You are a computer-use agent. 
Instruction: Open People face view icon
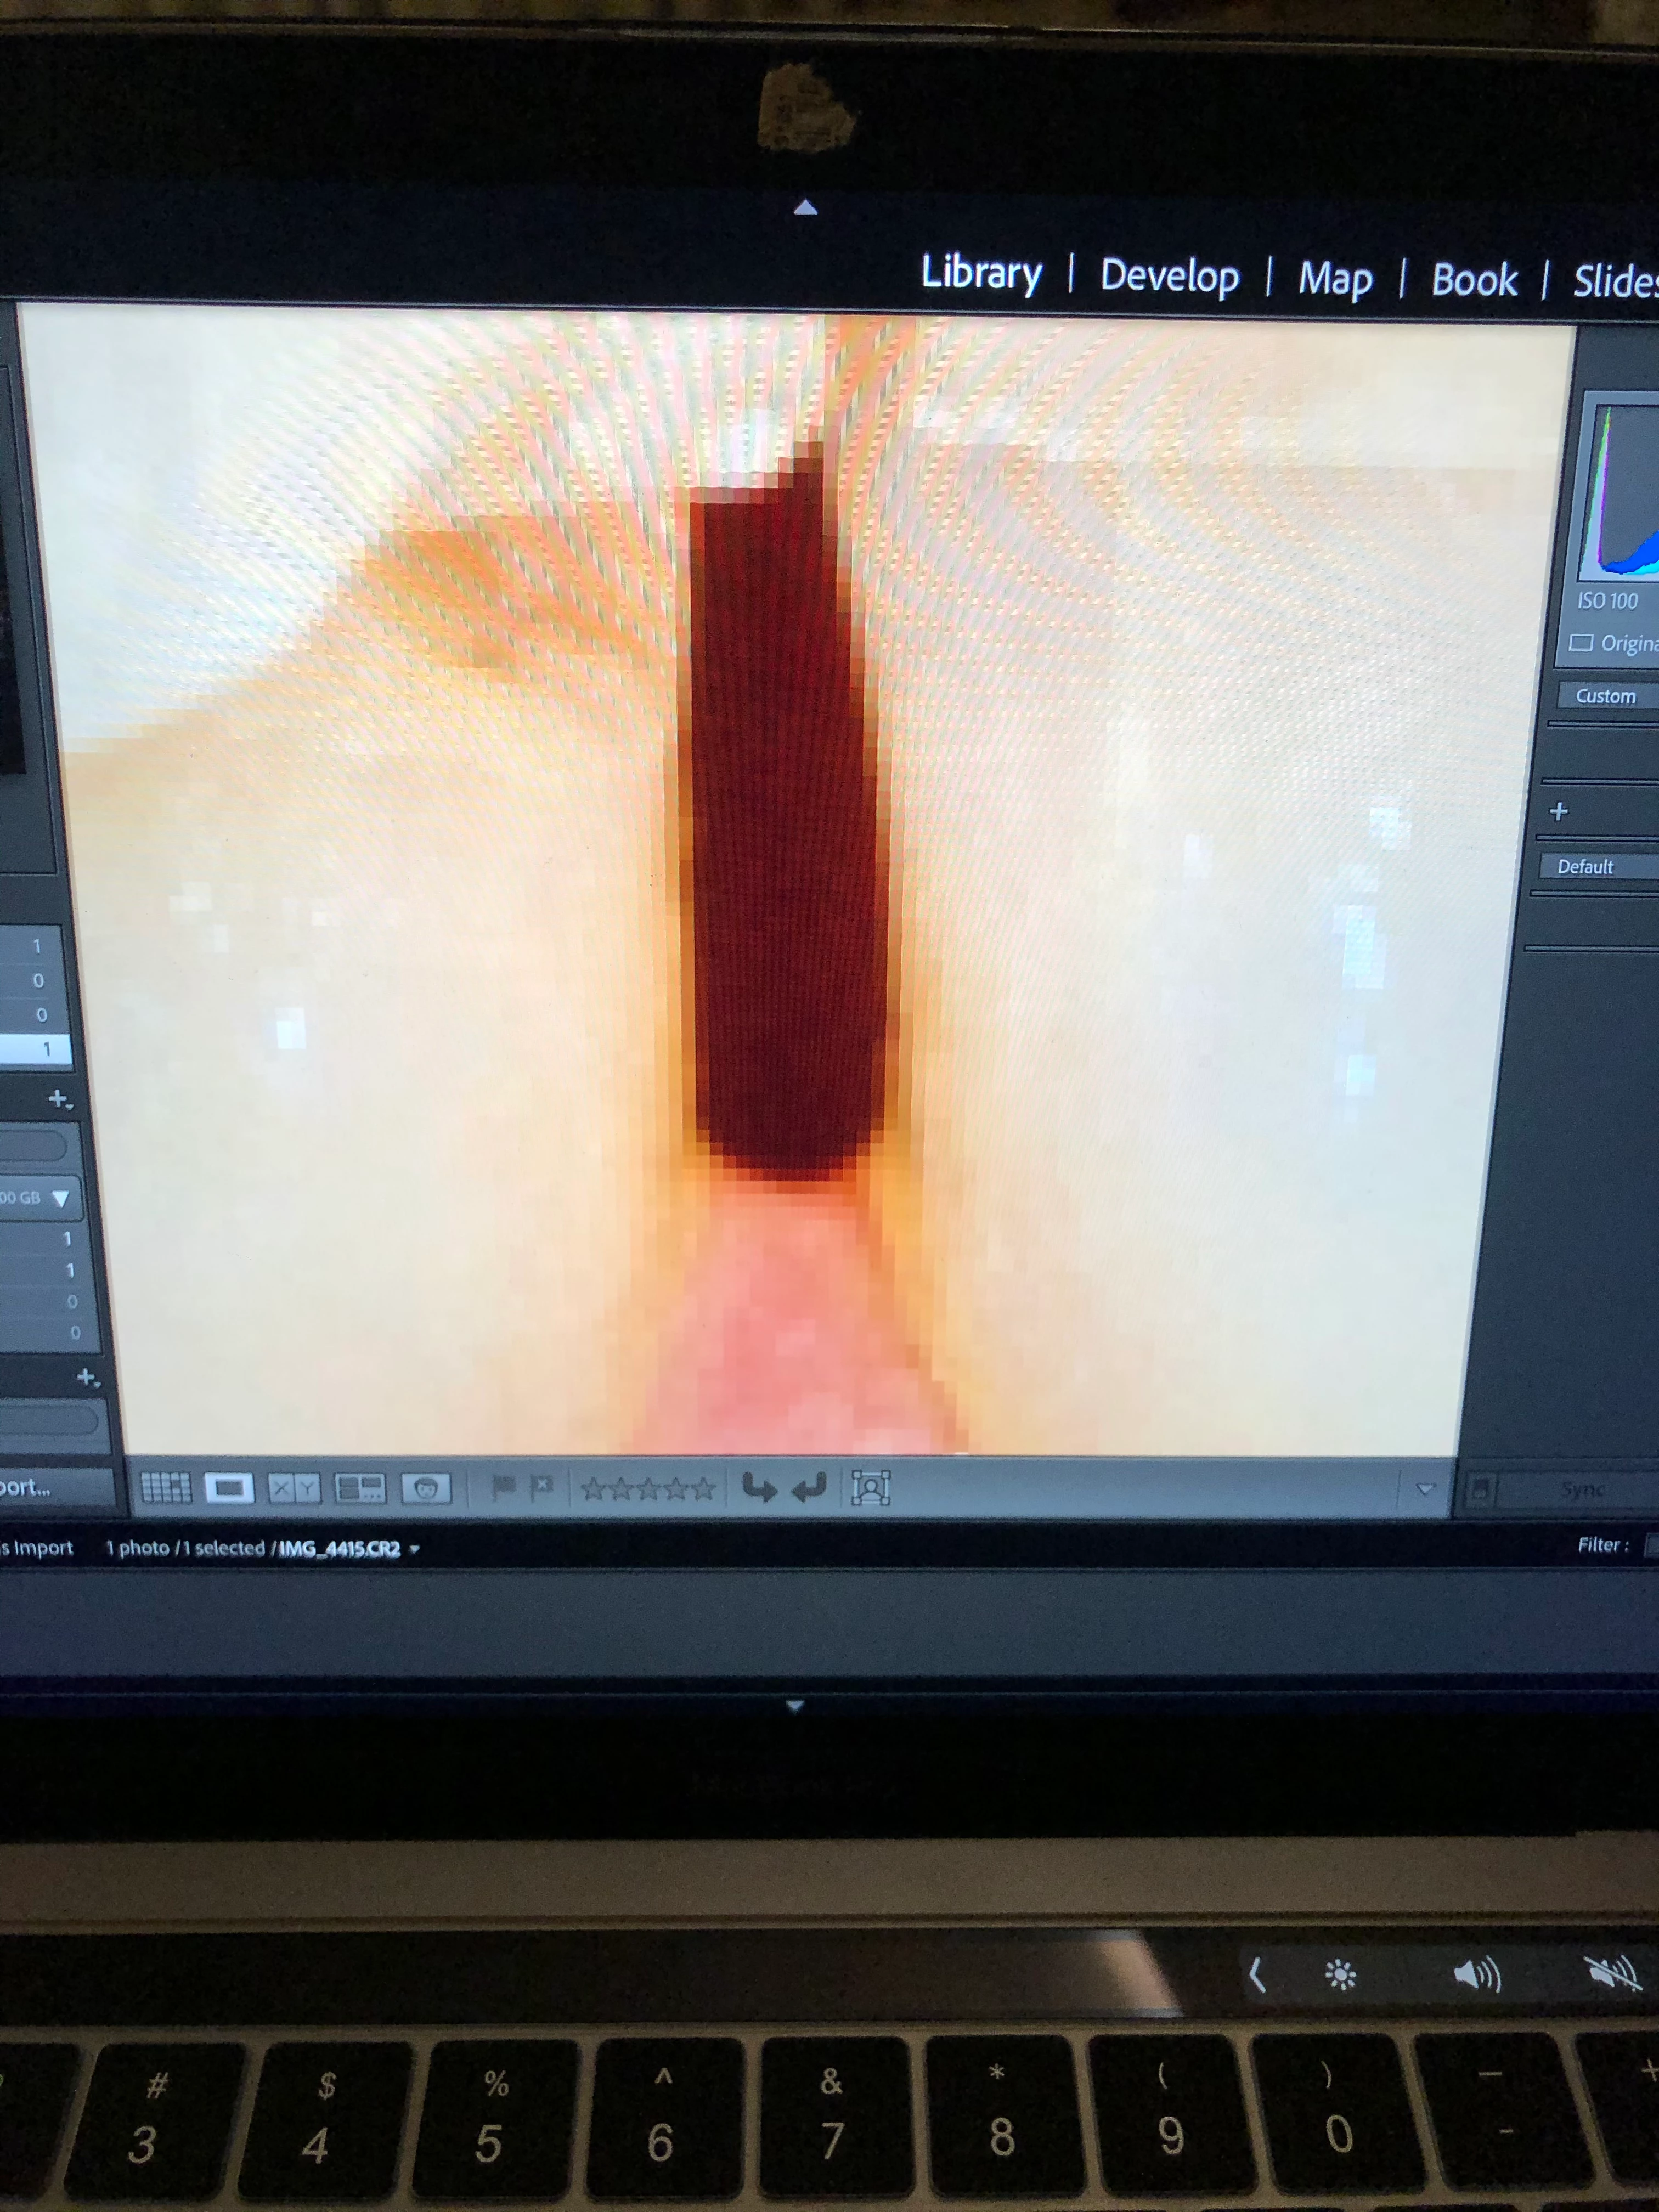tap(426, 1489)
